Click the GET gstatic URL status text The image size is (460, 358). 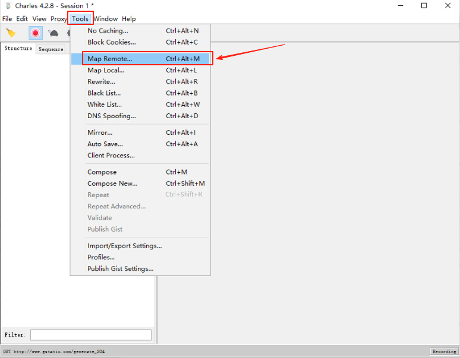pyautogui.click(x=54, y=351)
